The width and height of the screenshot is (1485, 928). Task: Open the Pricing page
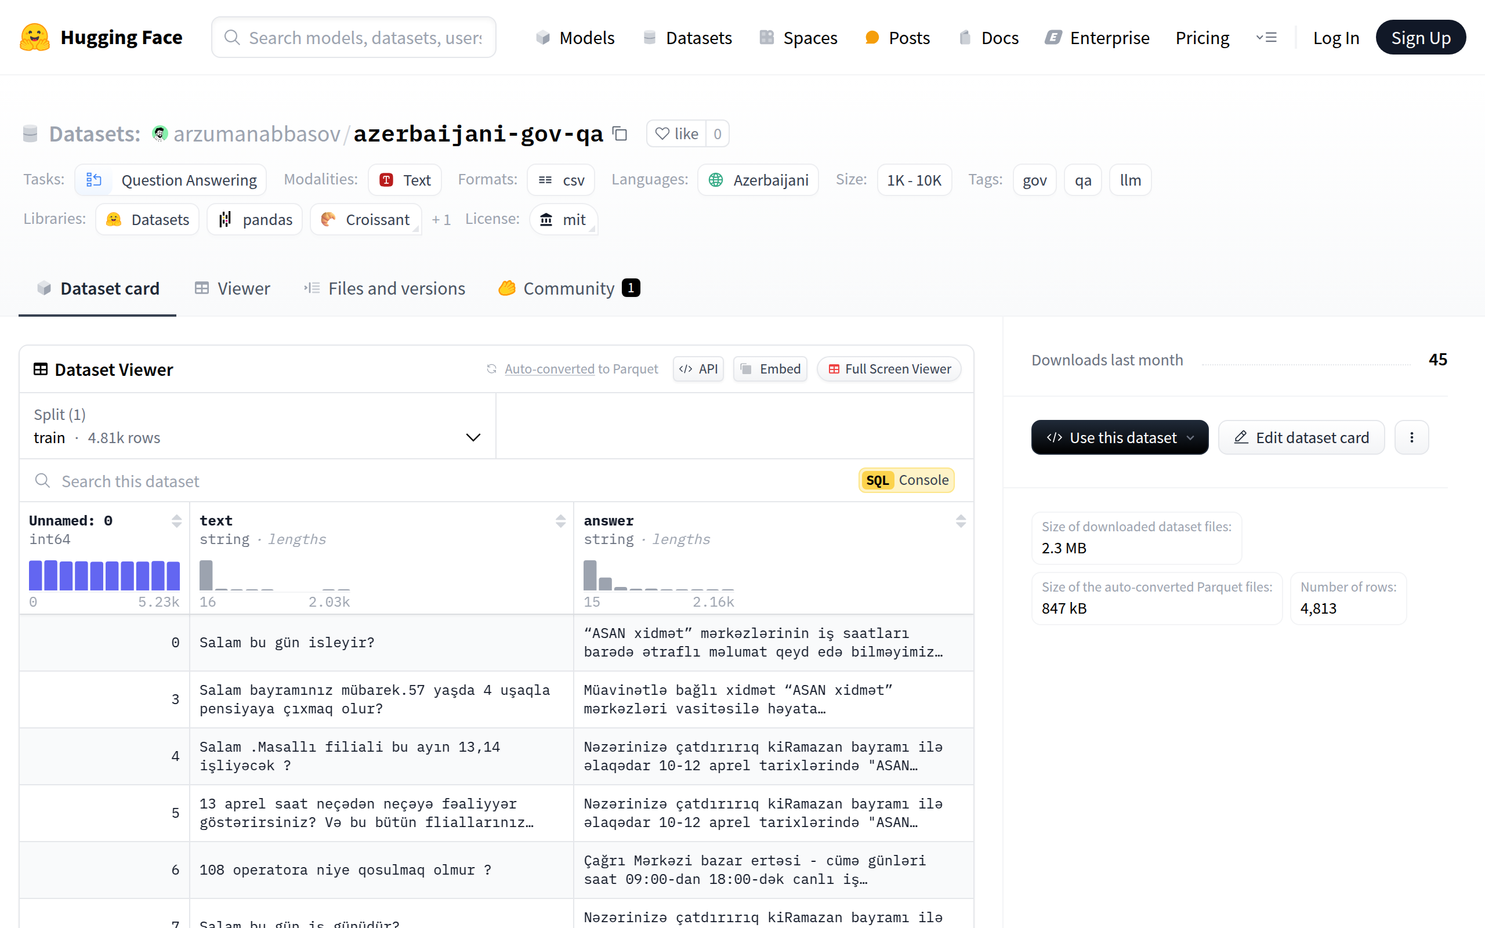(1202, 38)
